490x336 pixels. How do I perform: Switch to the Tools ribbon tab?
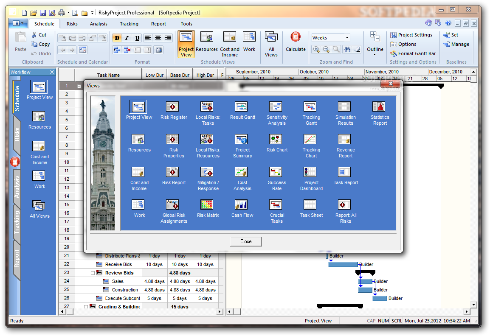186,24
